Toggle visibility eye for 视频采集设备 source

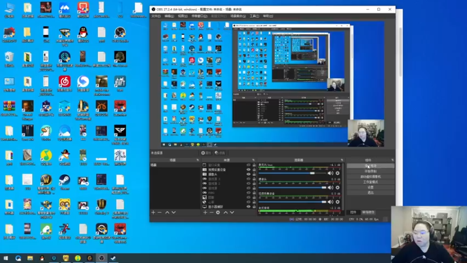[x=249, y=169]
